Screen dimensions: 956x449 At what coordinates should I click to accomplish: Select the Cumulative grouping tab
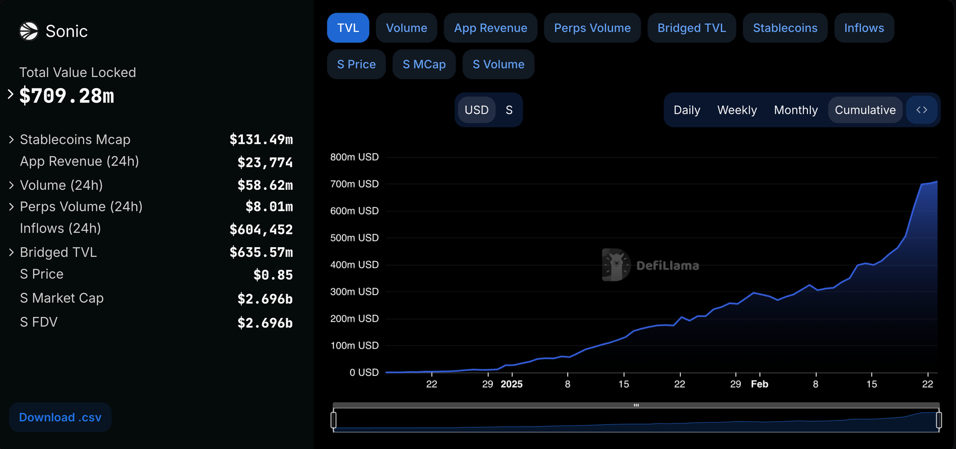(865, 110)
